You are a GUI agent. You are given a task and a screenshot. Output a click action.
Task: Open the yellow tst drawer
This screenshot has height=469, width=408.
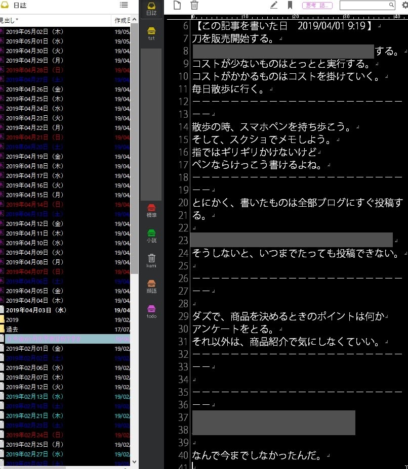pyautogui.click(x=151, y=33)
